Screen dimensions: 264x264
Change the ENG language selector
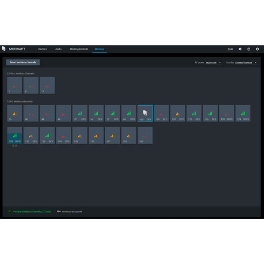pyautogui.click(x=230, y=49)
